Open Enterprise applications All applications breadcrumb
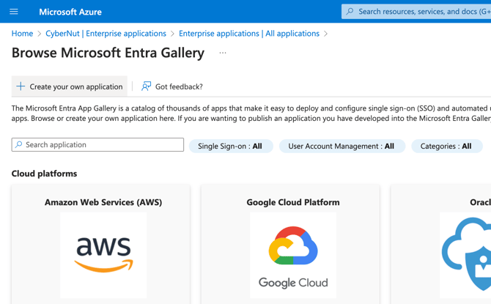This screenshot has height=304, width=491. click(x=248, y=34)
